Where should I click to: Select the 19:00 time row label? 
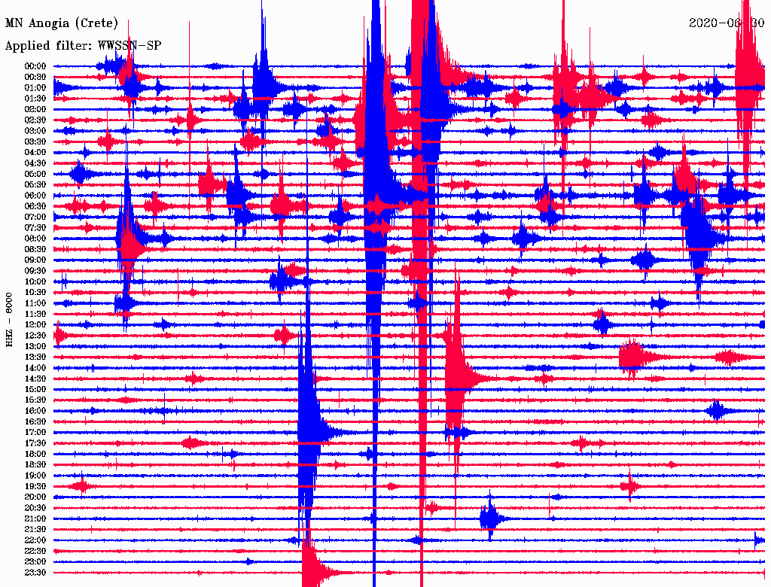point(35,476)
